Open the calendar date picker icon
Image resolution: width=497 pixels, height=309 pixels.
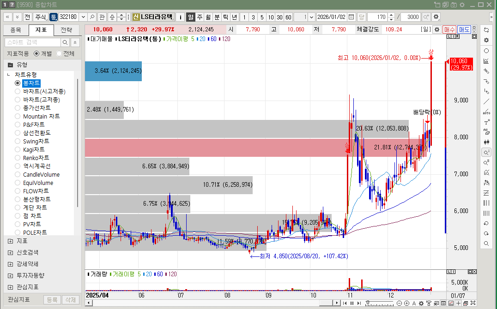[351, 17]
